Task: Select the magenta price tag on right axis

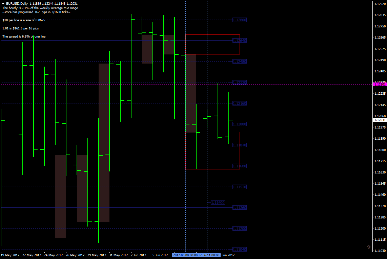Action: point(379,85)
